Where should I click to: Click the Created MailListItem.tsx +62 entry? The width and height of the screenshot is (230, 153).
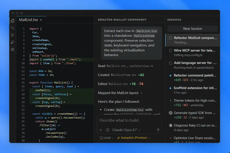121,75
